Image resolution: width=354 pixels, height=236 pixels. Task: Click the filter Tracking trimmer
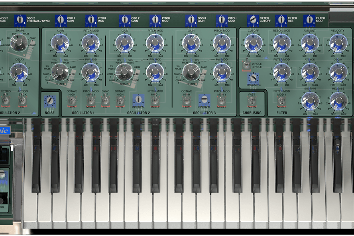pos(253,78)
